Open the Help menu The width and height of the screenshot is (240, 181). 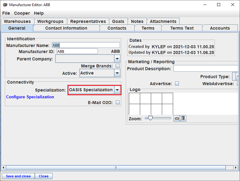point(39,13)
